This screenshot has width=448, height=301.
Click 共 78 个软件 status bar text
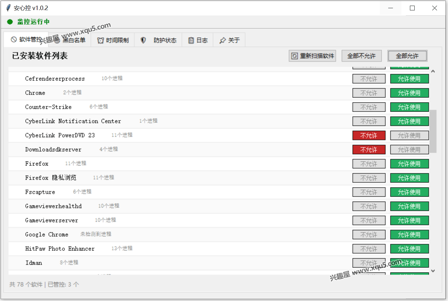[26, 285]
